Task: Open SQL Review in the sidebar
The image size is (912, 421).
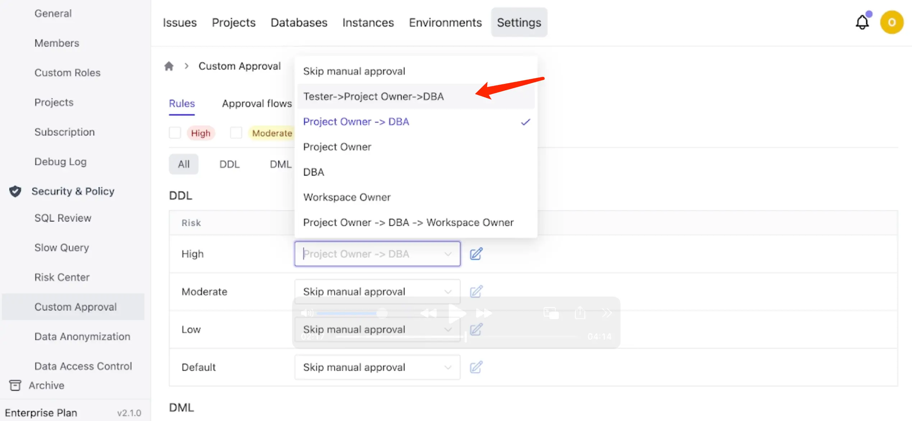Action: [x=63, y=218]
